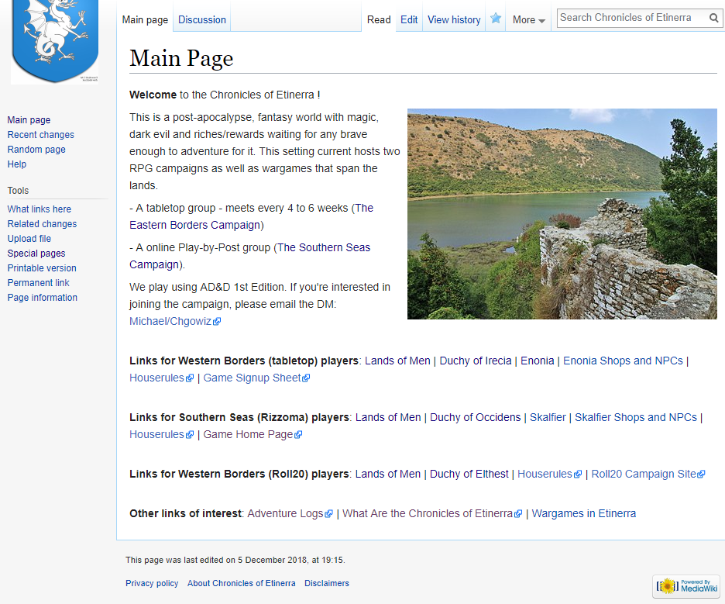
Task: Open the Privacy policy footer link
Action: [x=152, y=584]
